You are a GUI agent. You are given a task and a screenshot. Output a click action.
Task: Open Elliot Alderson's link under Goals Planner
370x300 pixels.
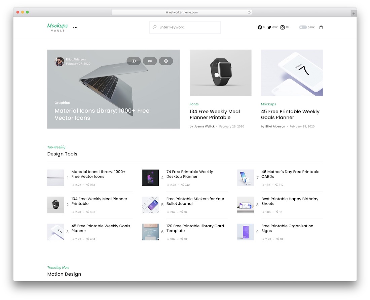[275, 126]
